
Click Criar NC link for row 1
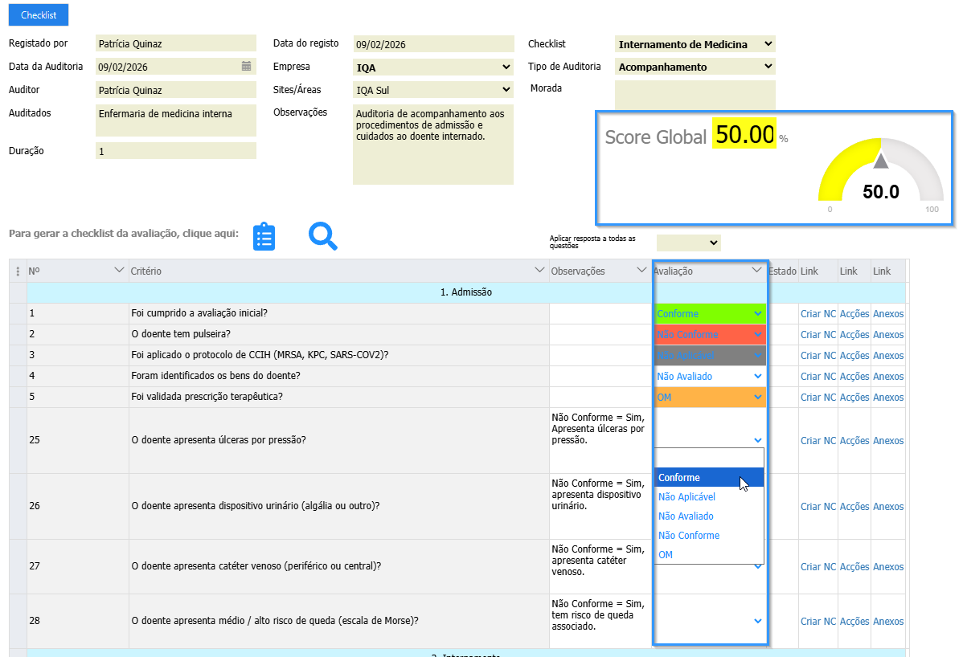(x=818, y=313)
